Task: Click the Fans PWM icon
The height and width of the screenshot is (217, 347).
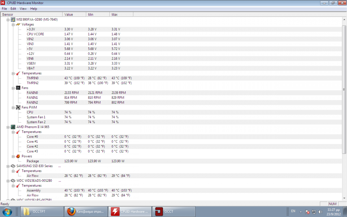Action: [18, 107]
